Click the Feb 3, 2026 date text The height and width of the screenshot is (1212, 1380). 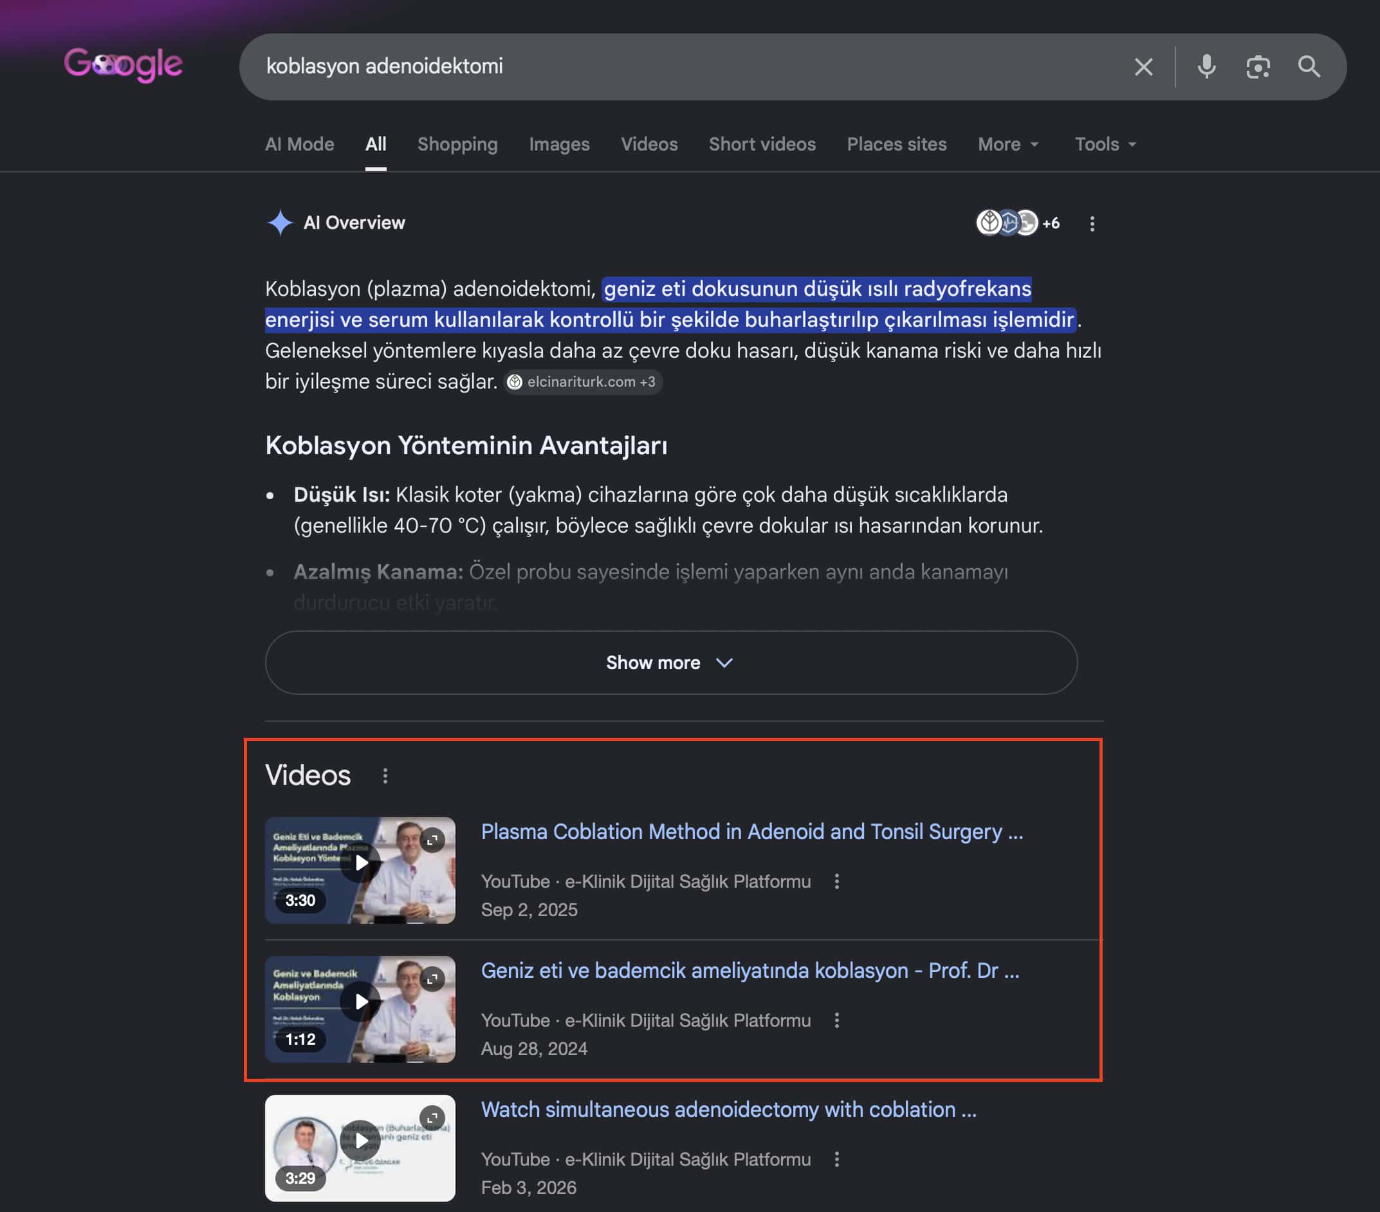529,1188
